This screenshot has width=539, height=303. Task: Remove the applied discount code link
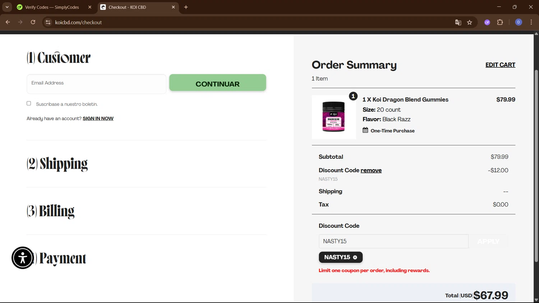coord(371,170)
